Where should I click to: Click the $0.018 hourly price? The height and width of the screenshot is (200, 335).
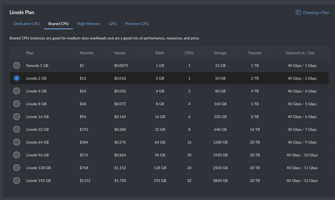pos(120,78)
